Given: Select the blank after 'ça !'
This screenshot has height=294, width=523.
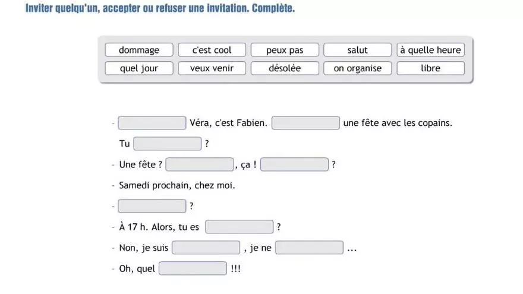Looking at the screenshot, I should [x=295, y=165].
